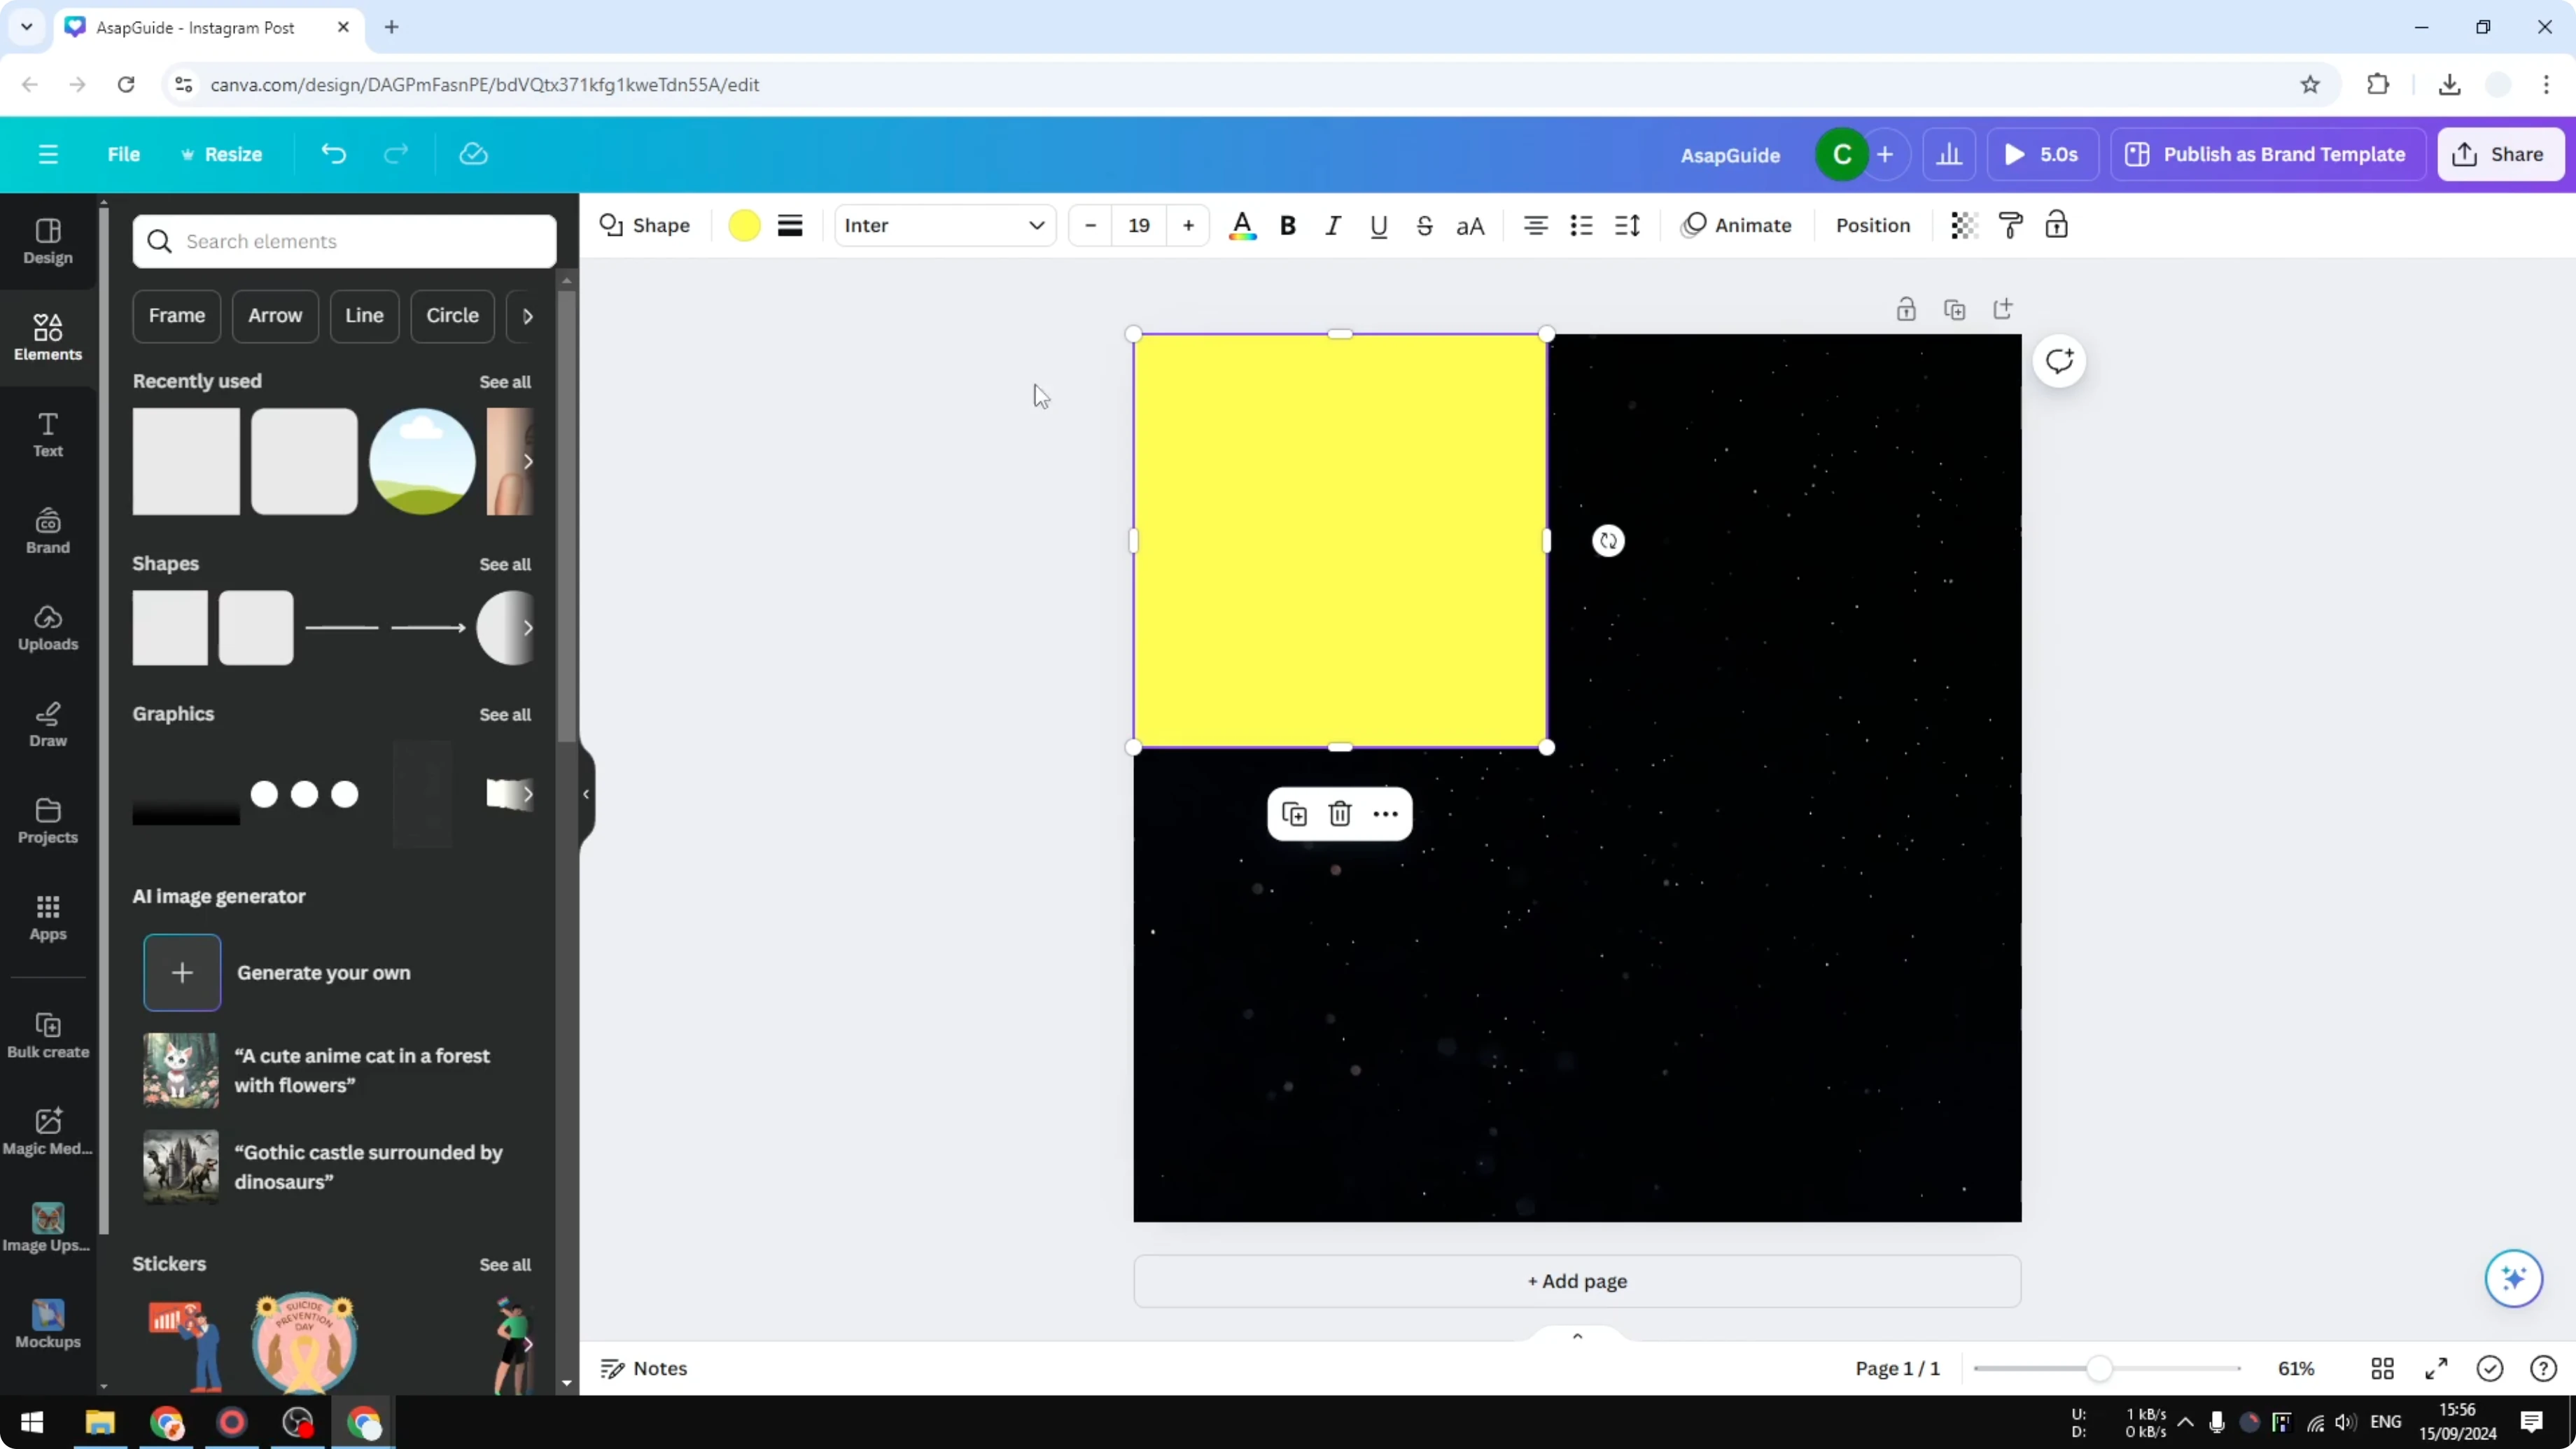The width and height of the screenshot is (2576, 1449).
Task: Toggle underline formatting
Action: [1379, 225]
